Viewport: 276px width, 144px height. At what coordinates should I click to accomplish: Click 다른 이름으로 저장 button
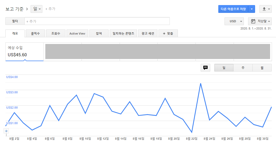(233, 9)
